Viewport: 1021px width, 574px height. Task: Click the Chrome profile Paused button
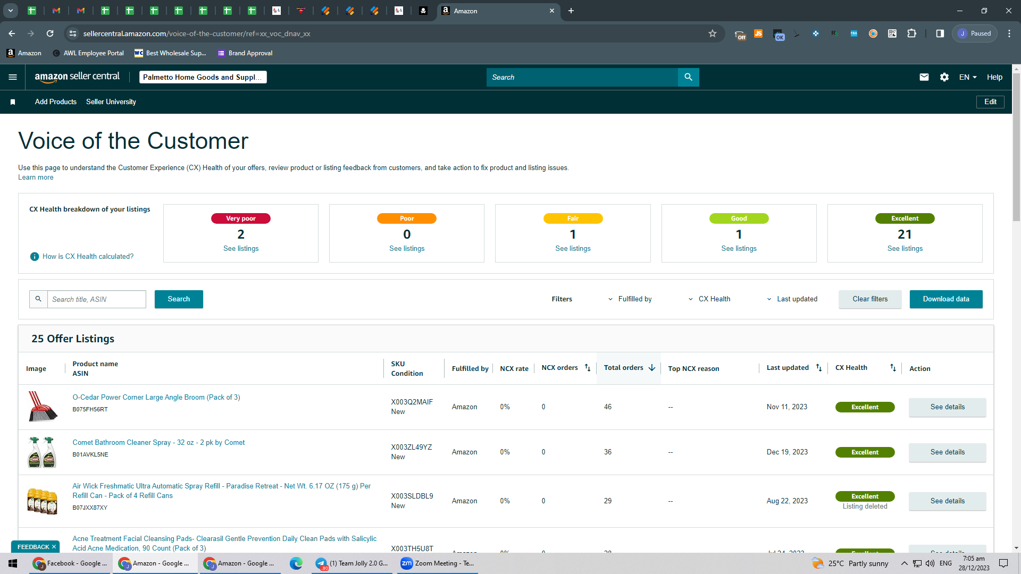pos(974,33)
